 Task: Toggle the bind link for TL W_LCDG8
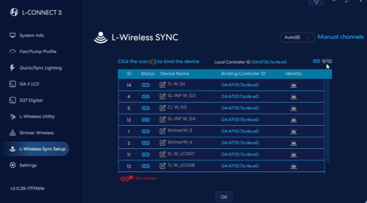[146, 166]
